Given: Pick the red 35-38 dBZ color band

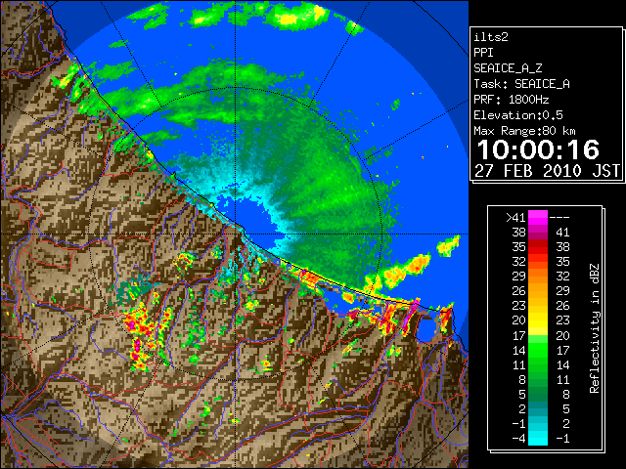Looking at the screenshot, I should click(538, 247).
